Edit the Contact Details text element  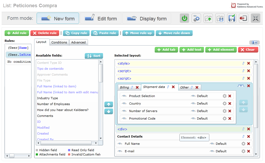click(x=243, y=136)
